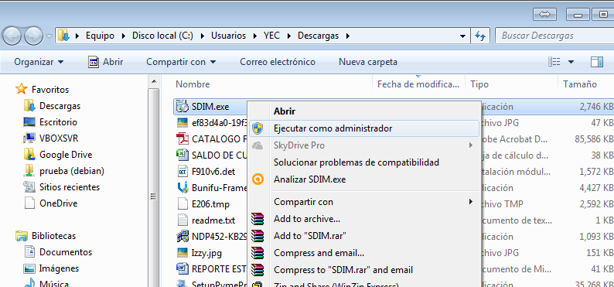Click the NDP452-KB29 installer icon
614x287 pixels.
click(x=182, y=237)
